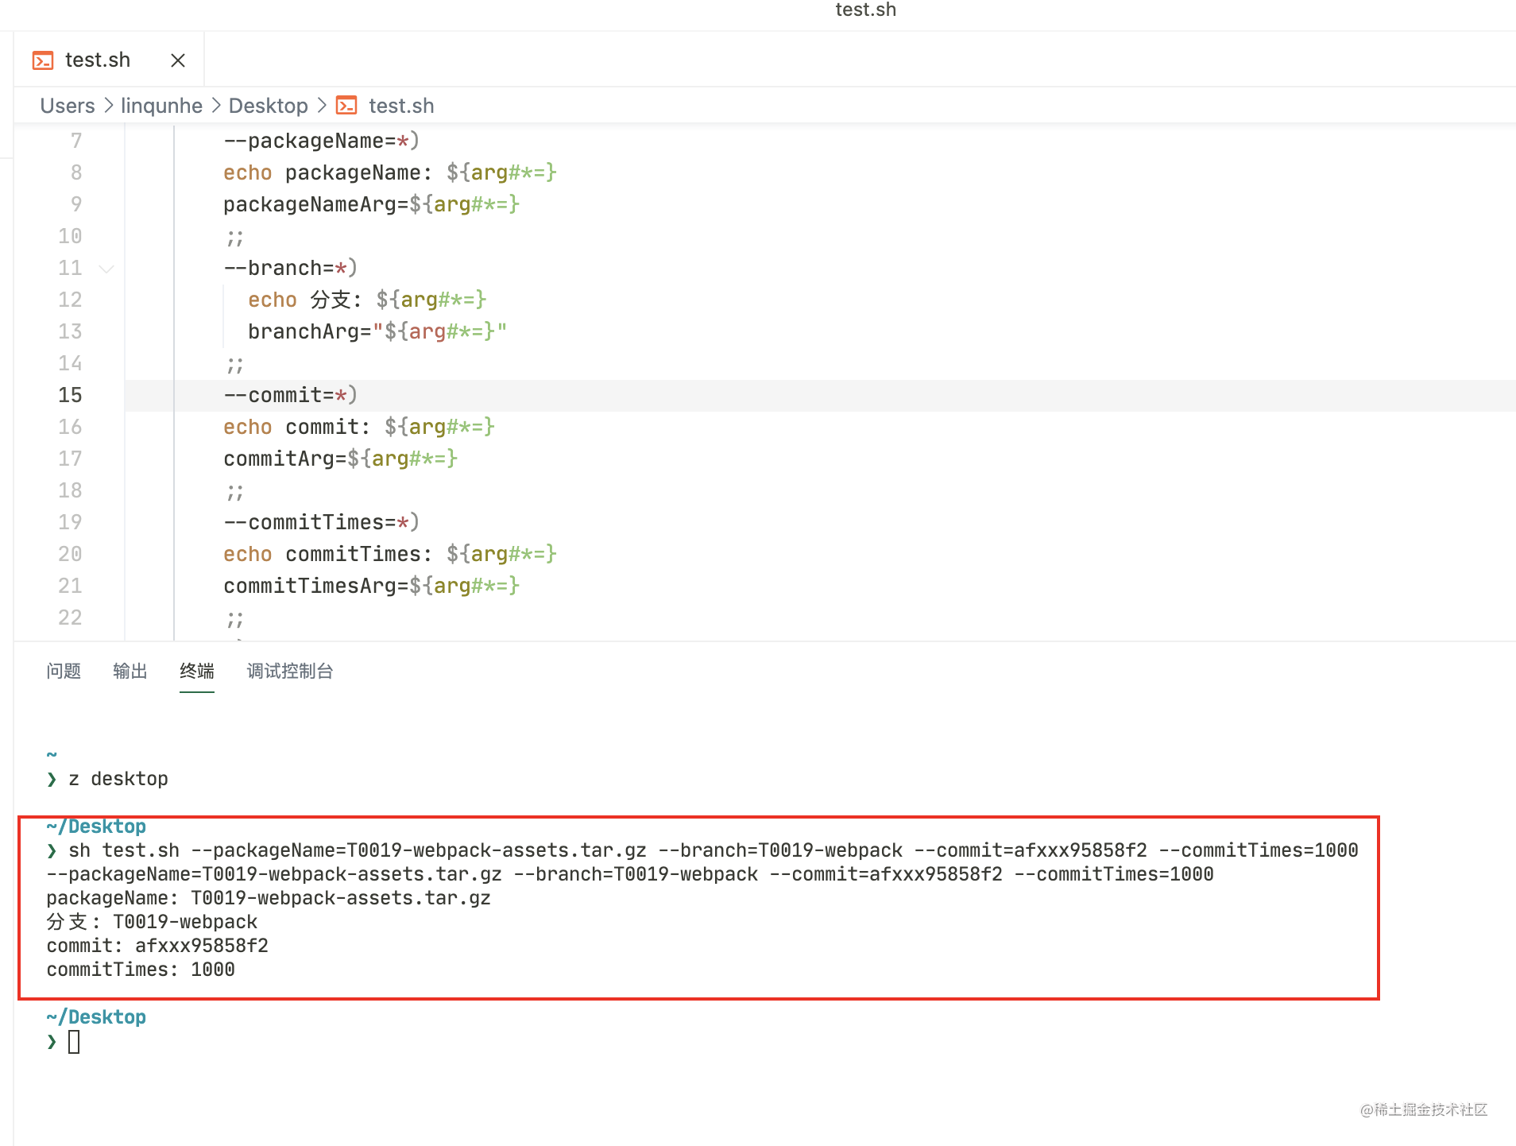The height and width of the screenshot is (1146, 1516).
Task: Open the 调试控制台 panel tab
Action: pyautogui.click(x=290, y=672)
